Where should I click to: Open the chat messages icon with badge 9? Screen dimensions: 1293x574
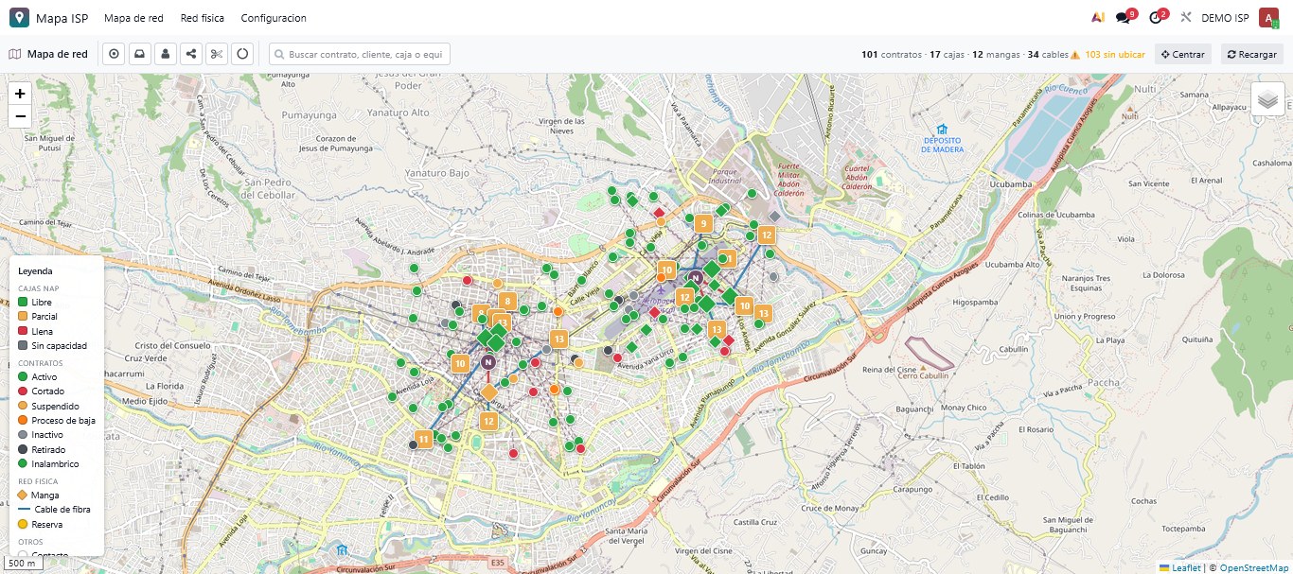click(x=1125, y=17)
